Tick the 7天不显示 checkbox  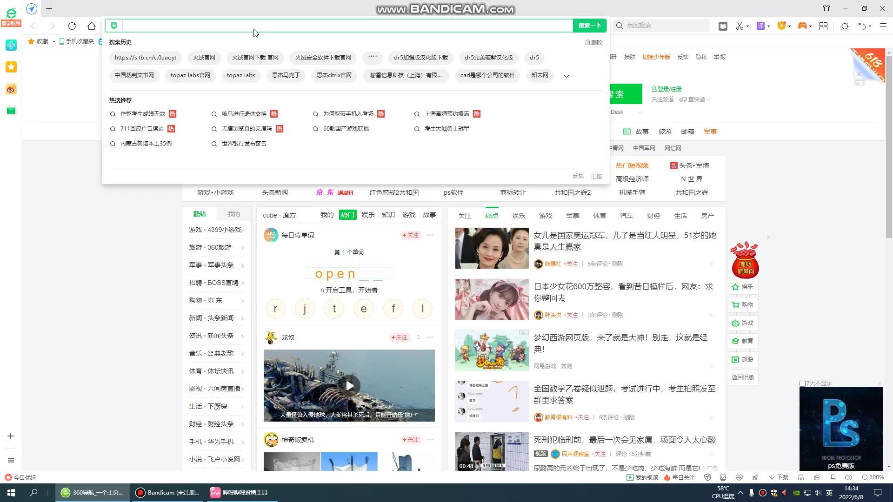802,383
